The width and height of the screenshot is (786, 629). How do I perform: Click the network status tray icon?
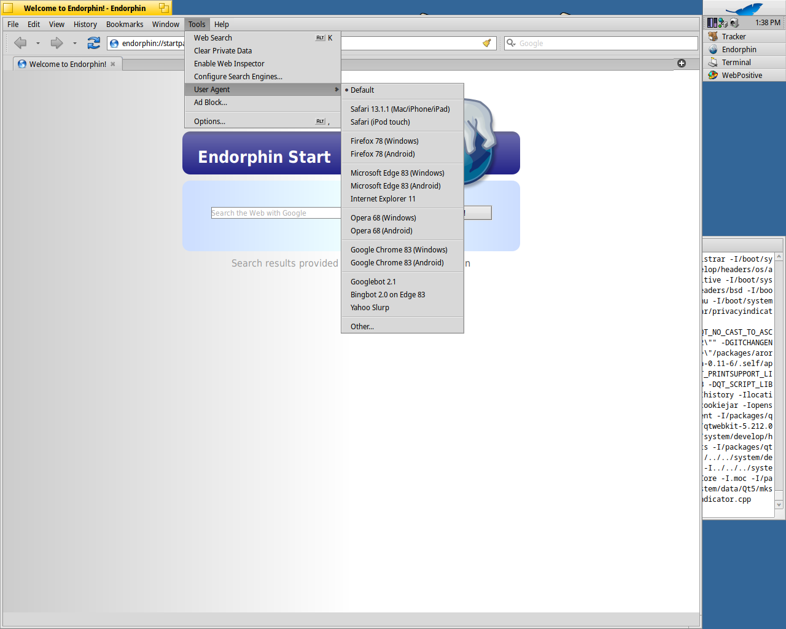(x=723, y=23)
